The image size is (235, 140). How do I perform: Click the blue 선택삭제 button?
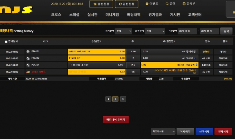204,132
